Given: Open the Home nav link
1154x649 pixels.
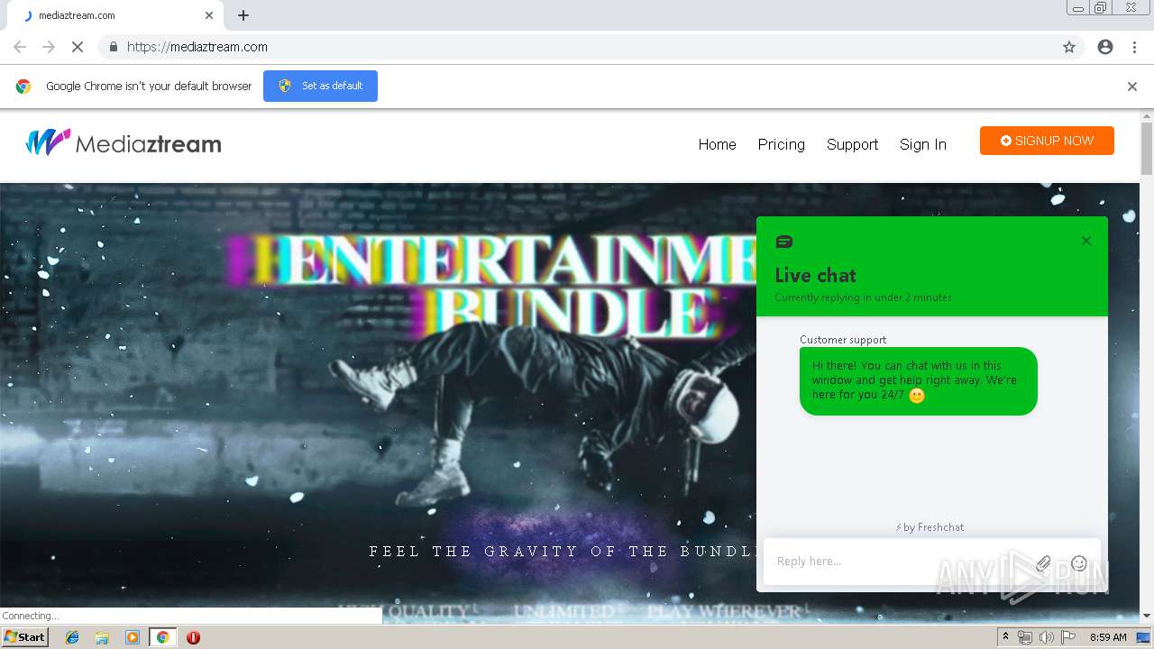Looking at the screenshot, I should (717, 144).
